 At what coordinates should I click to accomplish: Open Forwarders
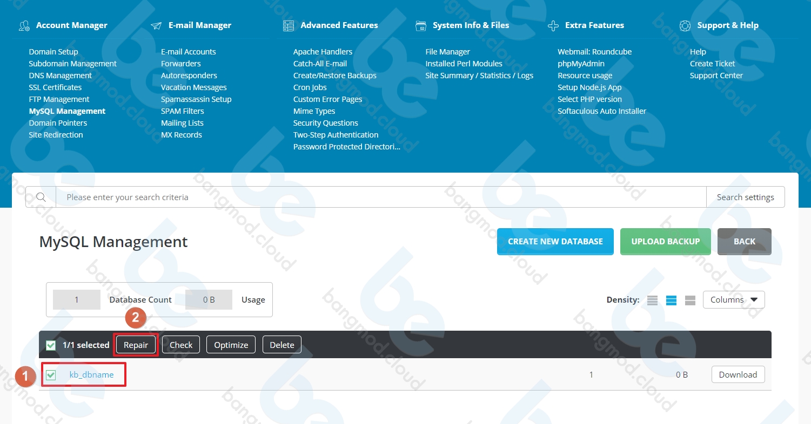pyautogui.click(x=181, y=64)
